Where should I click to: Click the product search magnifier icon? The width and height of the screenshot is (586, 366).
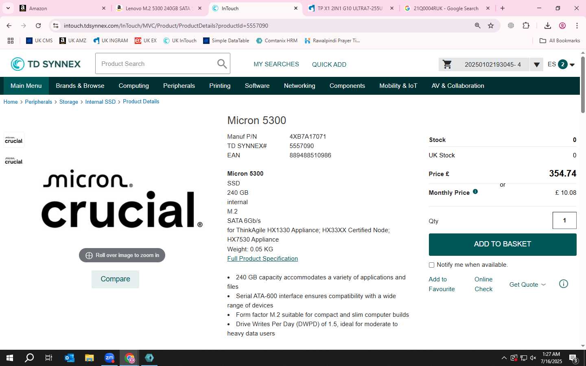(x=222, y=64)
